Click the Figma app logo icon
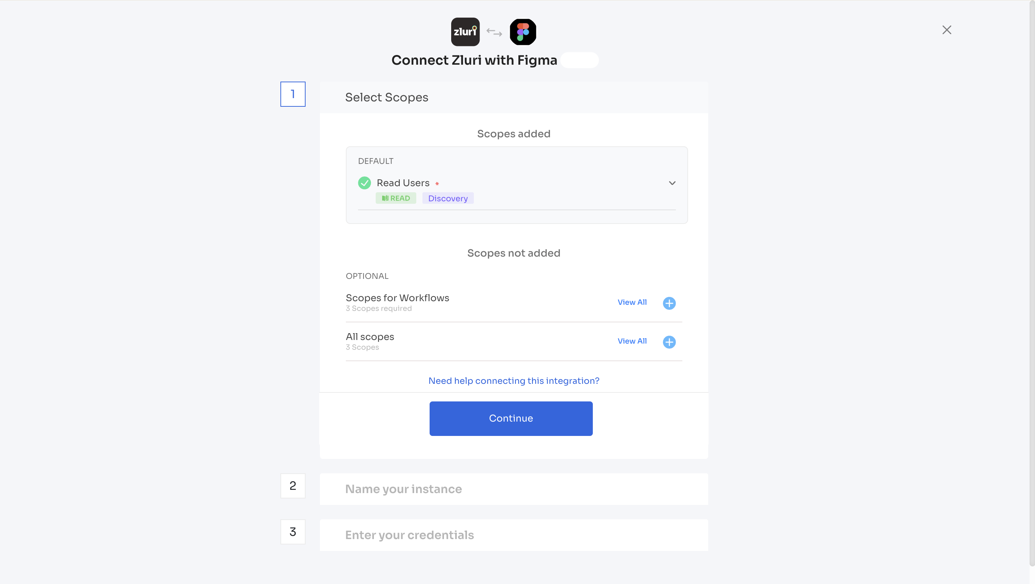Viewport: 1035px width, 584px height. (x=523, y=31)
